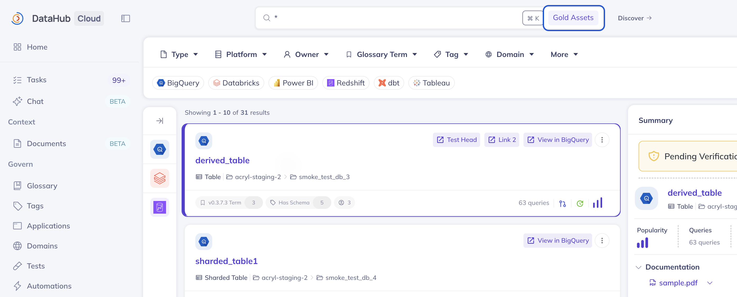Toggle the sidebar collapse icon
The width and height of the screenshot is (737, 297).
pyautogui.click(x=125, y=18)
